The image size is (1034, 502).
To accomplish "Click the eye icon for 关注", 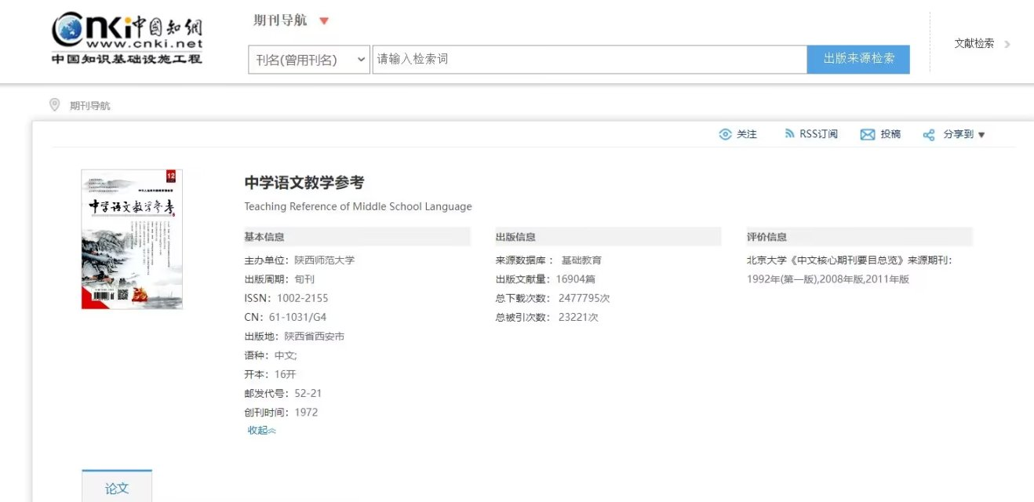I will [x=725, y=134].
